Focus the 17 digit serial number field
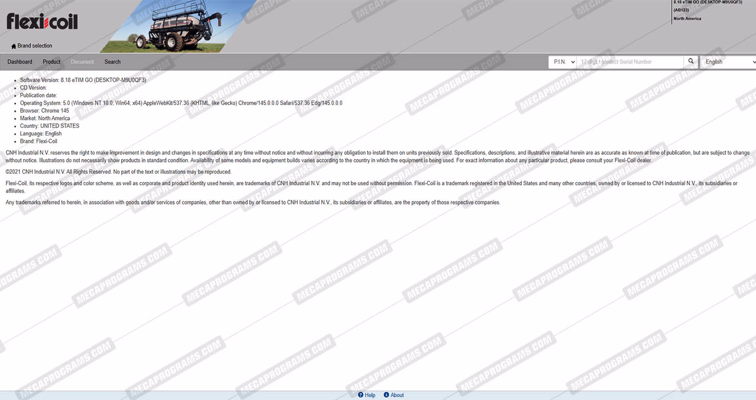The height and width of the screenshot is (400, 756). point(630,62)
